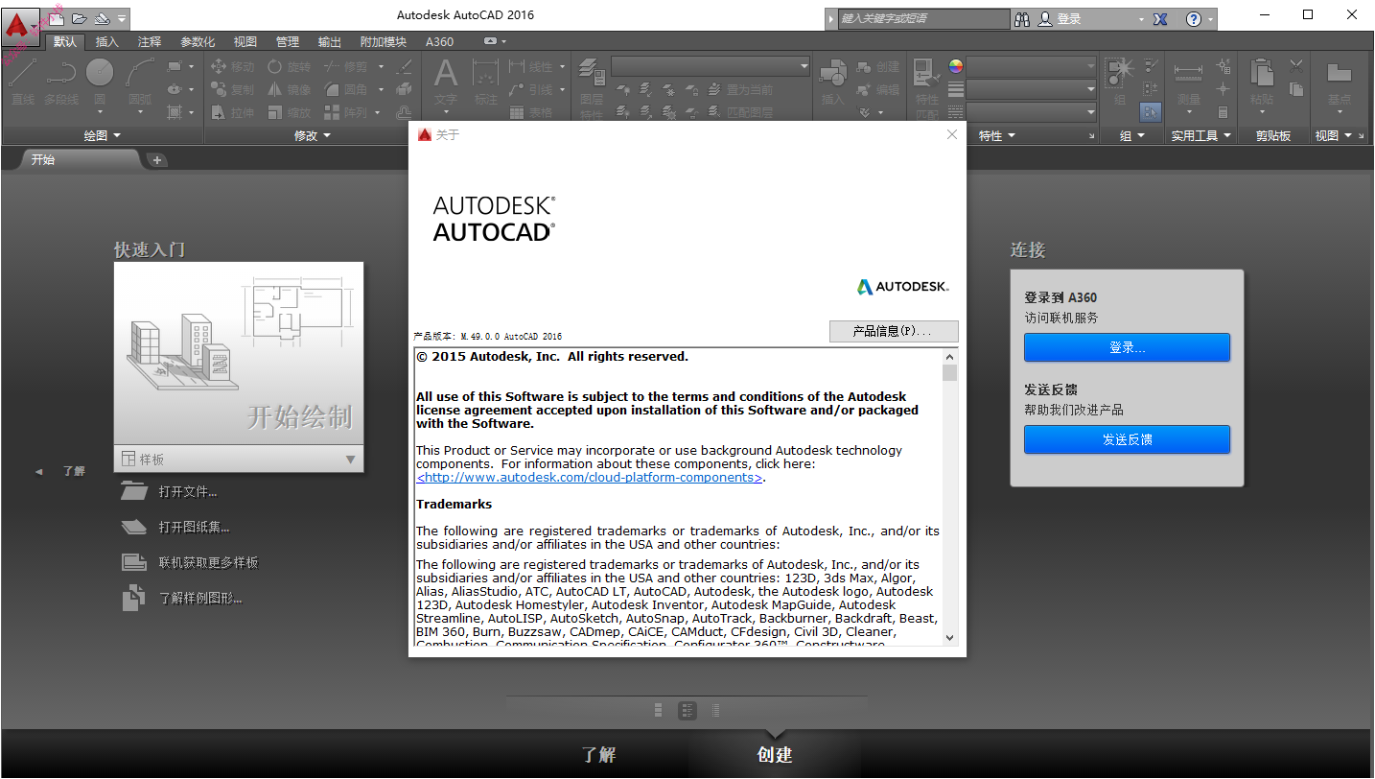
Task: Click Get More Templates Online (联机获取更多样板)
Action: [x=190, y=562]
